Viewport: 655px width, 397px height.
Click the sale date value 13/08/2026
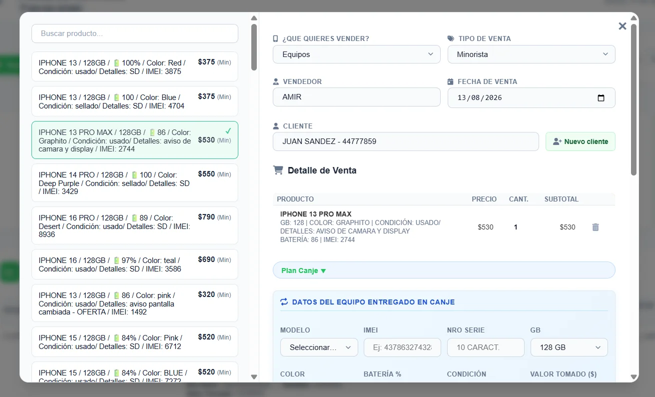480,97
